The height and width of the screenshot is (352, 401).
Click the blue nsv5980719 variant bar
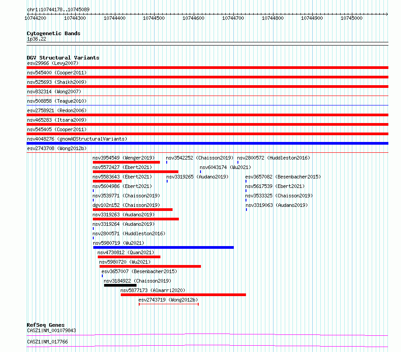pos(164,247)
